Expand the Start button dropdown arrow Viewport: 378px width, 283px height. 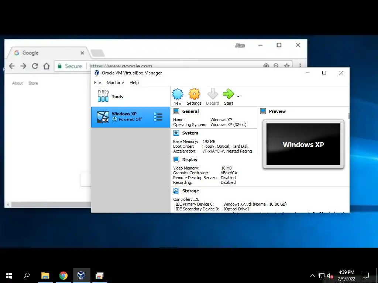[x=238, y=97]
